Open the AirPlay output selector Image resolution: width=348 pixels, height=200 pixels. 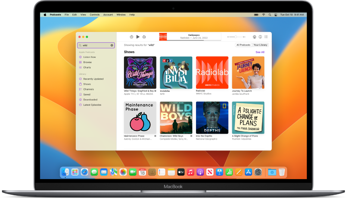tap(254, 37)
